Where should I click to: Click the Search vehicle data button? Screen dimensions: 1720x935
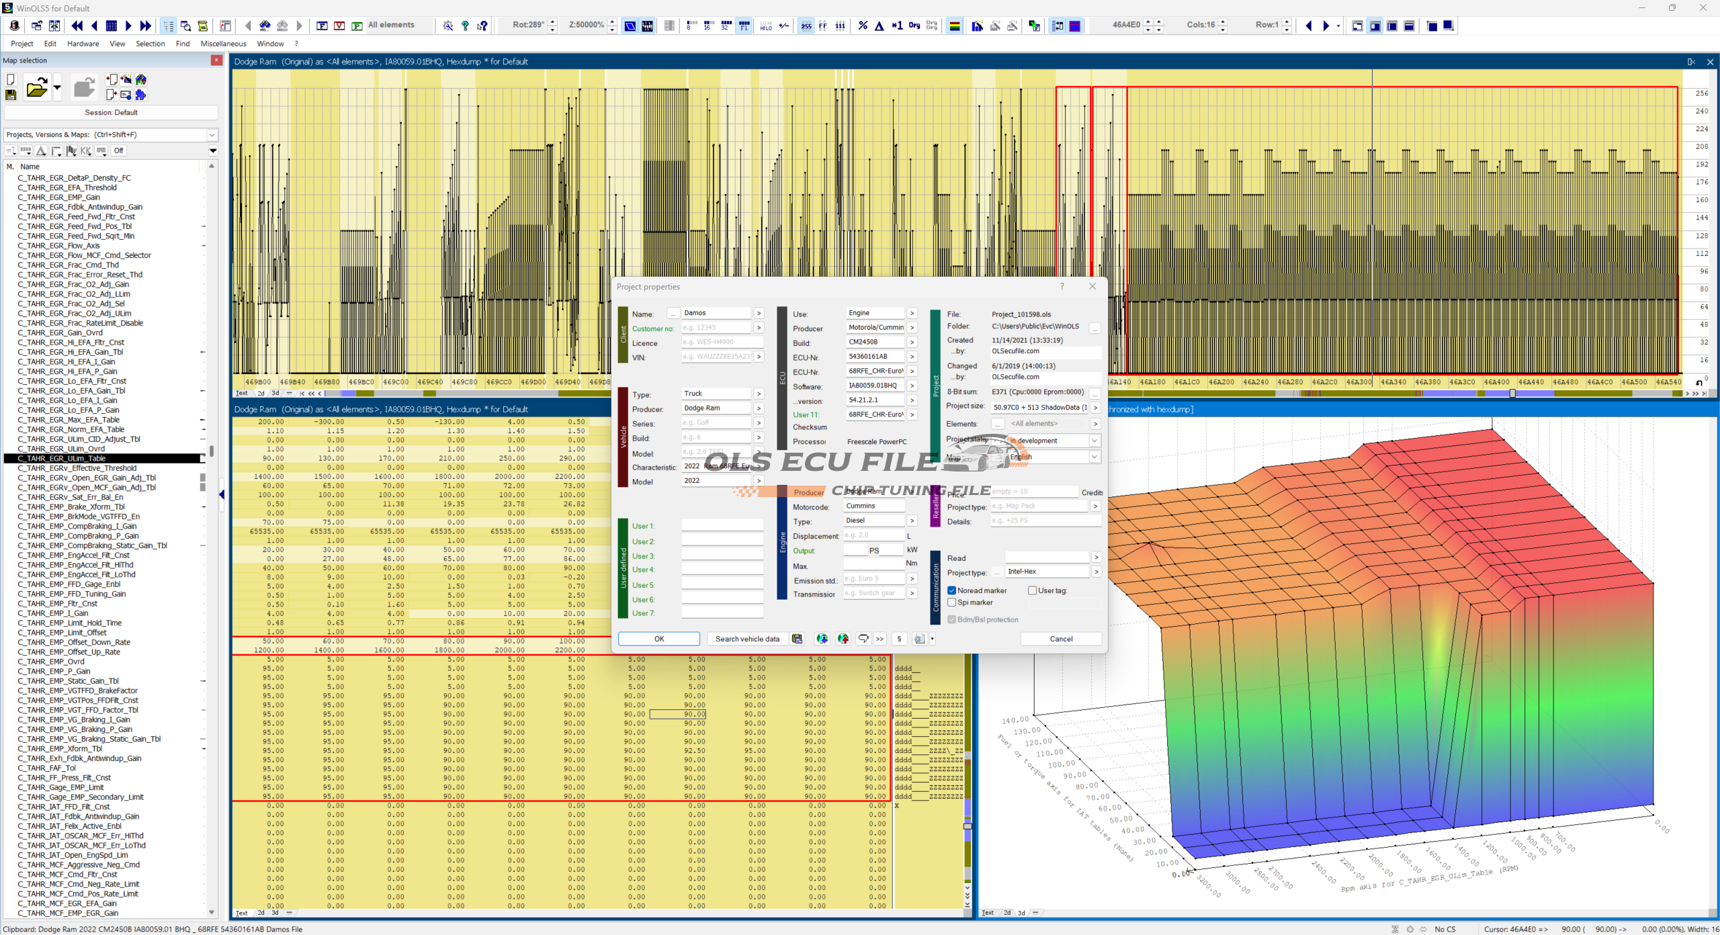pos(747,639)
